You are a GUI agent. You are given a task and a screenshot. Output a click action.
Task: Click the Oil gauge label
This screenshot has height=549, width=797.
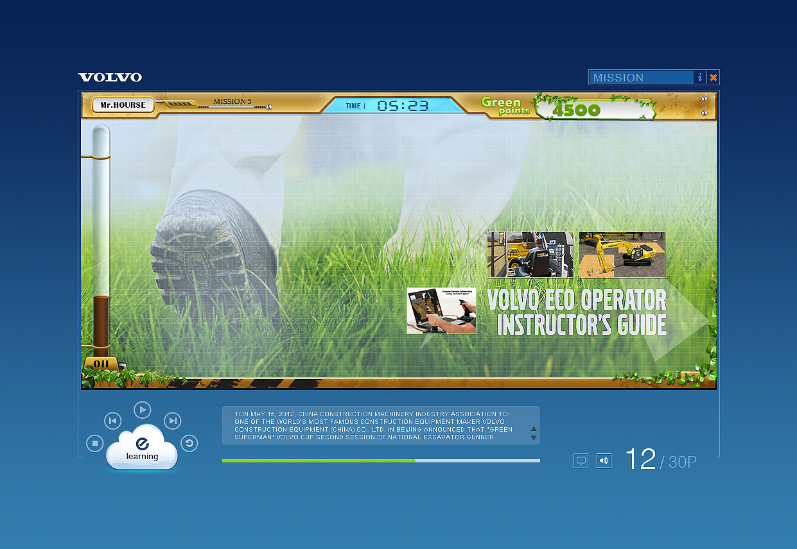[x=101, y=364]
